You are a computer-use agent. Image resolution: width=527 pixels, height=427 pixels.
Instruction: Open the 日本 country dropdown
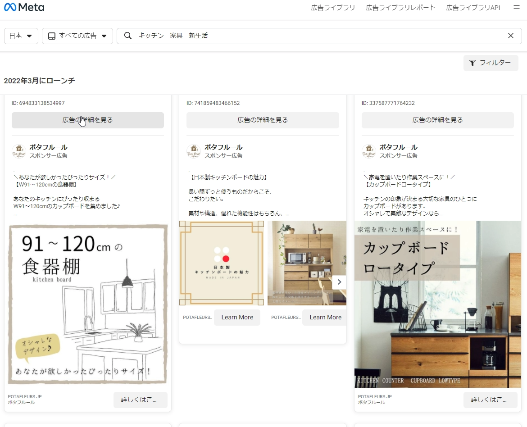pos(21,36)
